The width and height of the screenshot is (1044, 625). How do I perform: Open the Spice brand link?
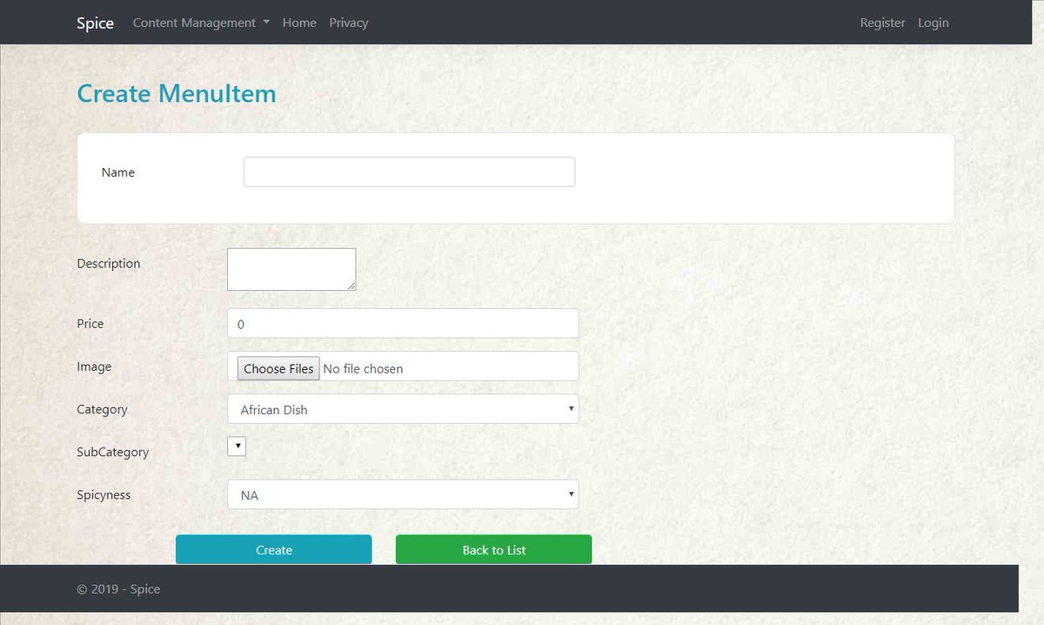tap(95, 23)
